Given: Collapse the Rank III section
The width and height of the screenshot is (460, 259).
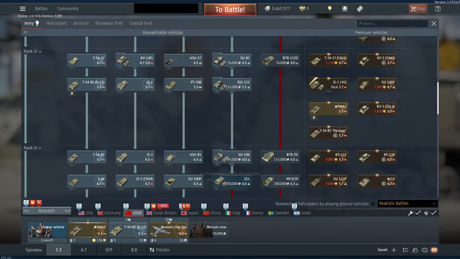Looking at the screenshot, I should 32,51.
